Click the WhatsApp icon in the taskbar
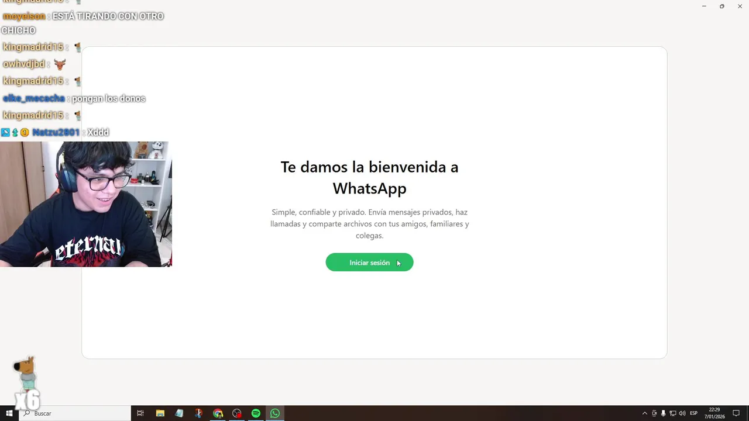 click(x=275, y=413)
